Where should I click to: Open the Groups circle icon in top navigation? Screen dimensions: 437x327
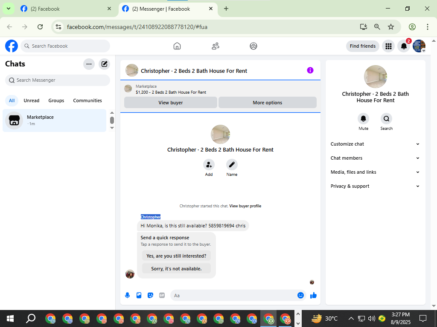[253, 46]
